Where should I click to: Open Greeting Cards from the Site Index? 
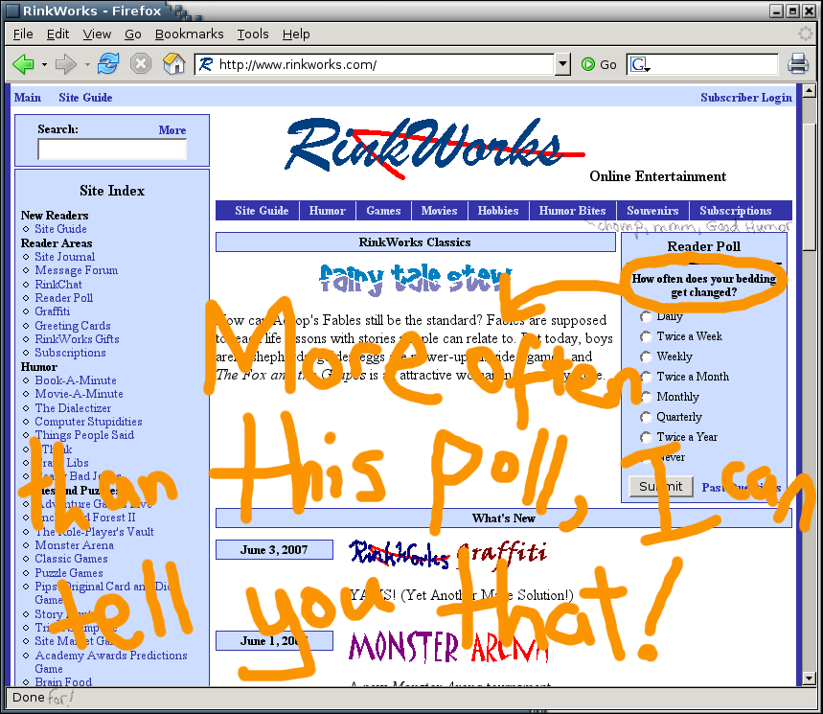tap(73, 326)
